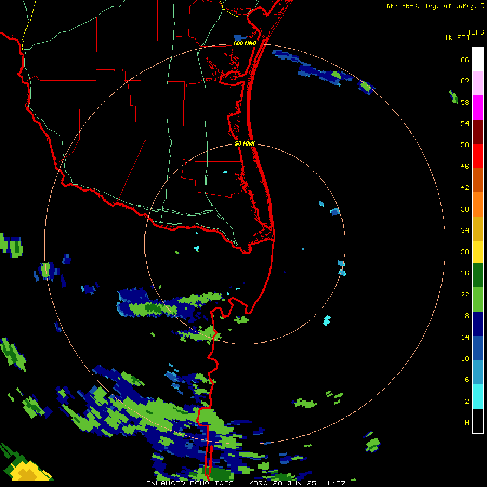Click the TOPS legend title

tap(476, 32)
